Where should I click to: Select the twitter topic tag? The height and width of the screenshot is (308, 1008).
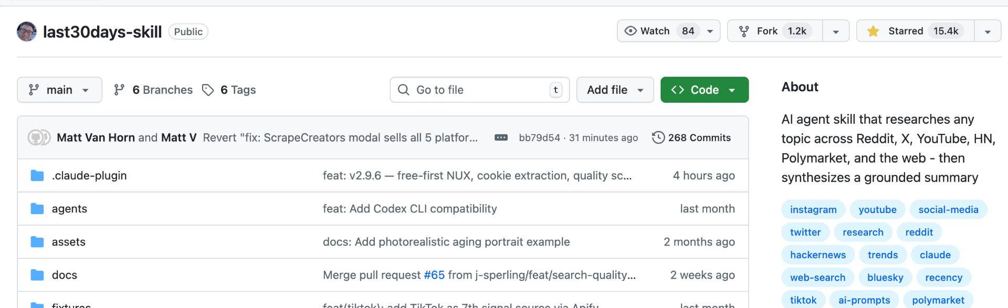pyautogui.click(x=805, y=232)
